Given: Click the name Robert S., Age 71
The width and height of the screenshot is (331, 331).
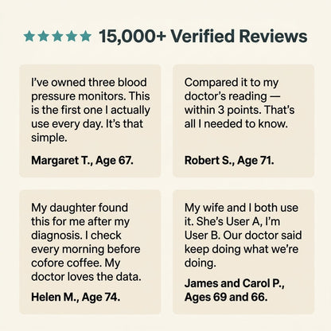Looking at the screenshot, I should pos(229,161).
